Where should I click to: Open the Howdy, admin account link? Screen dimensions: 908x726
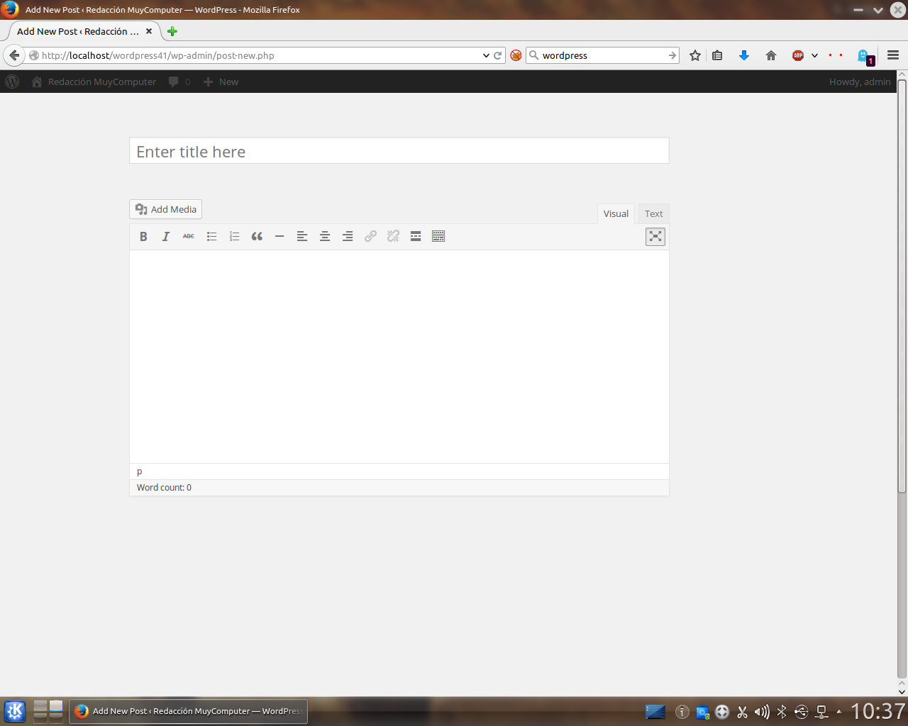click(860, 82)
